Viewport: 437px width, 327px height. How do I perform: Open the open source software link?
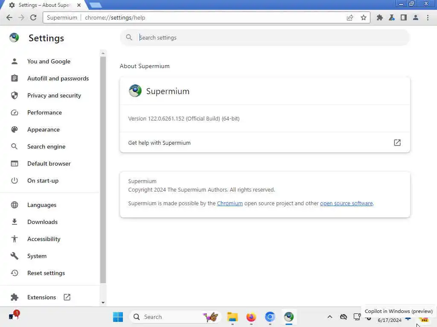pyautogui.click(x=346, y=203)
